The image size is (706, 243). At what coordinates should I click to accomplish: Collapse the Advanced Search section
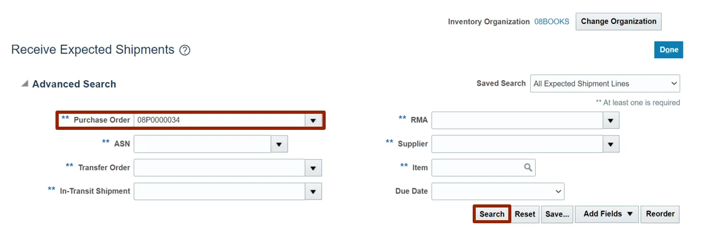(24, 84)
